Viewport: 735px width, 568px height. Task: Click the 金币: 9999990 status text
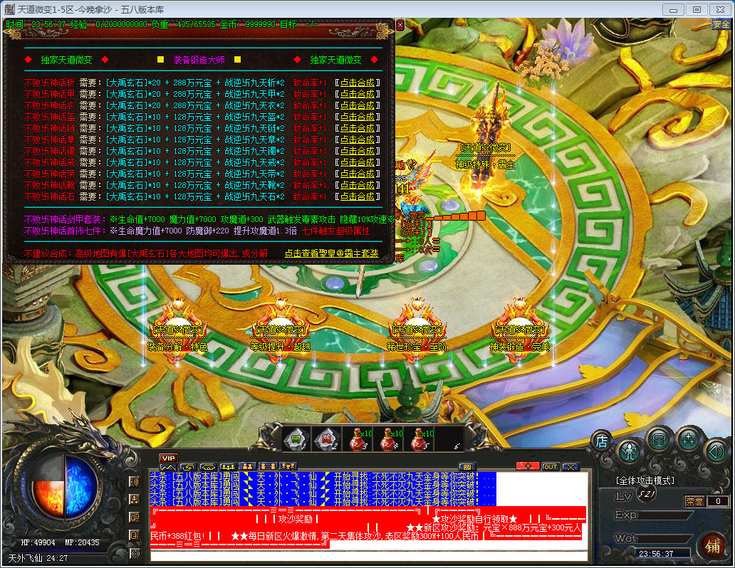point(248,24)
